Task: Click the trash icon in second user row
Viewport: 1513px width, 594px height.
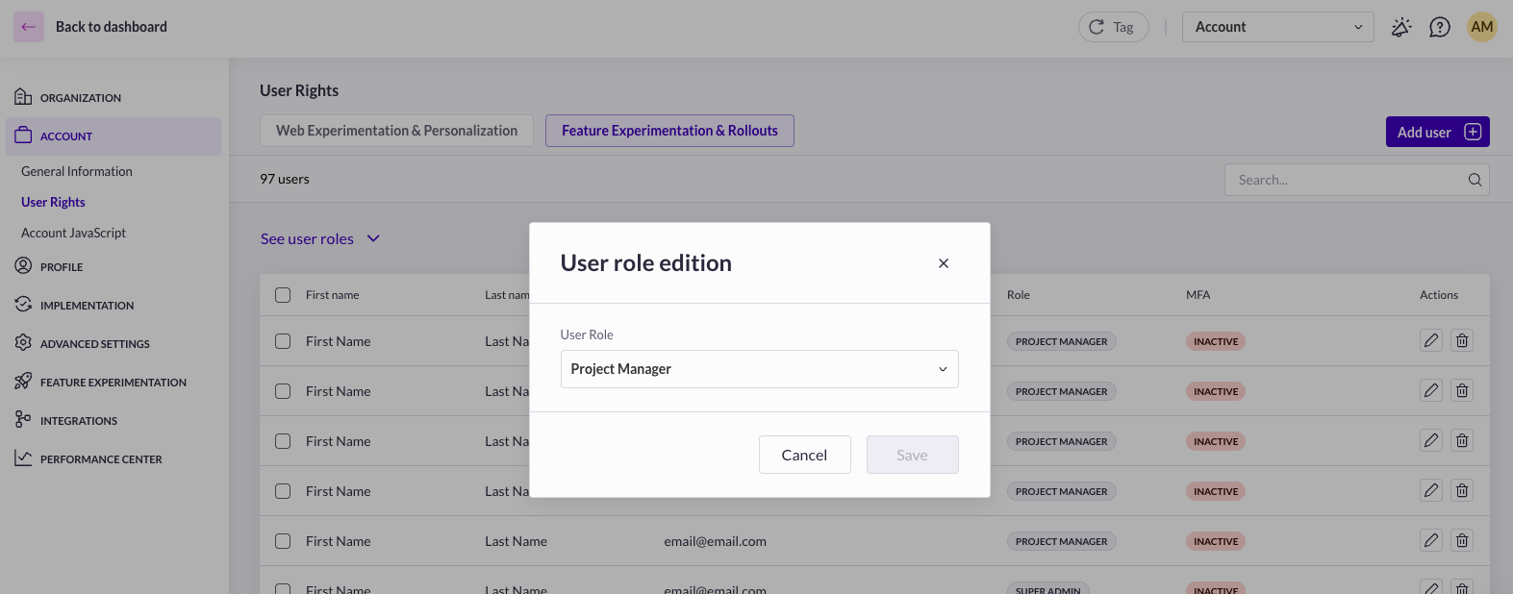Action: tap(1461, 390)
